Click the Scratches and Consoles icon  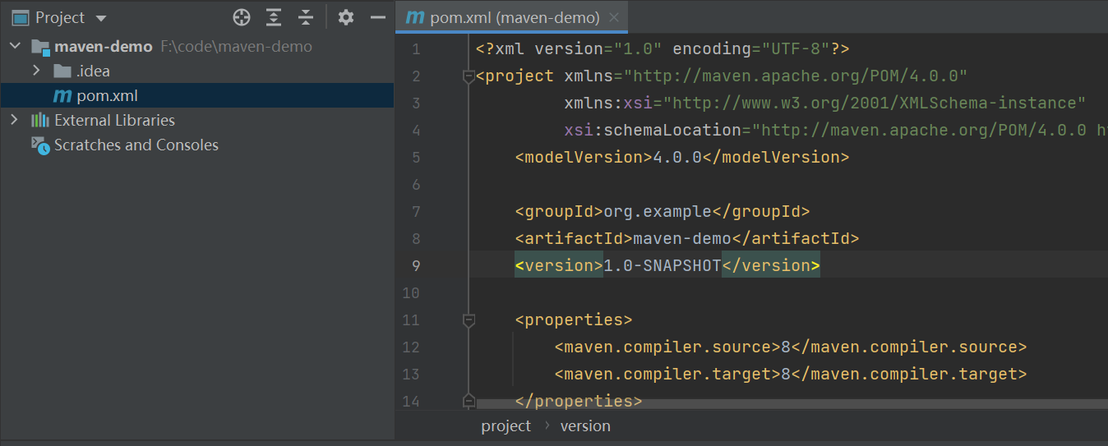coord(40,145)
